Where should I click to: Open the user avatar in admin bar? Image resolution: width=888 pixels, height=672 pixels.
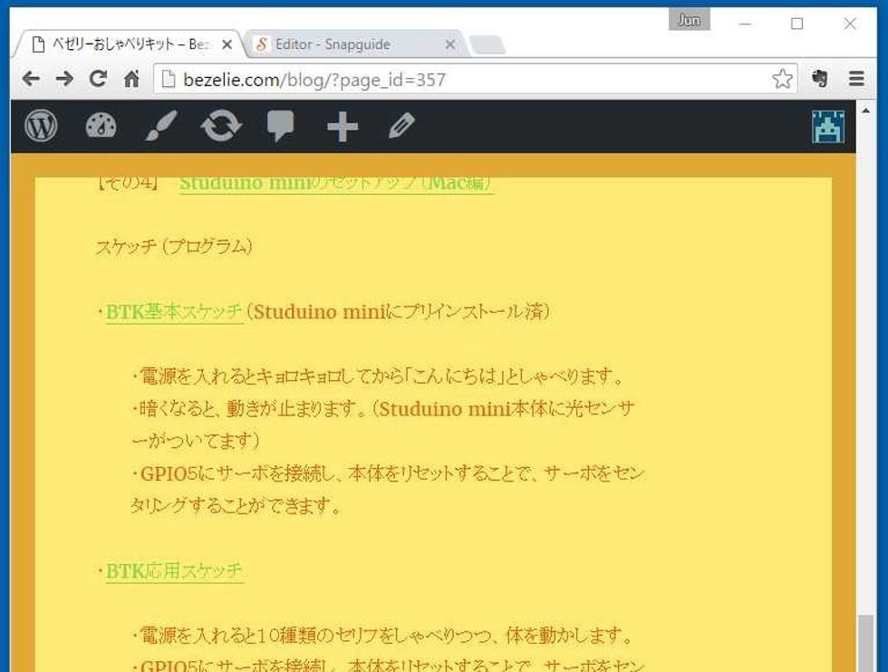(827, 127)
